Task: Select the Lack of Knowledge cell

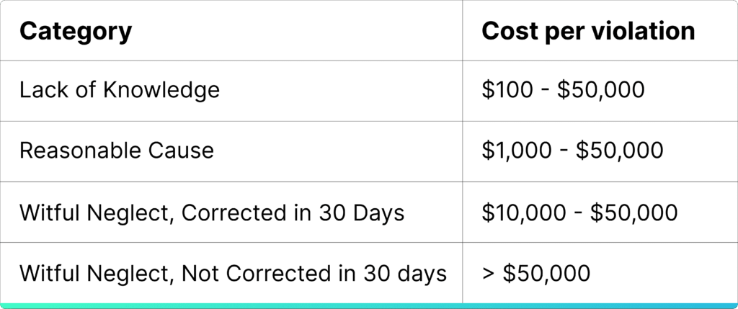Action: tap(231, 91)
